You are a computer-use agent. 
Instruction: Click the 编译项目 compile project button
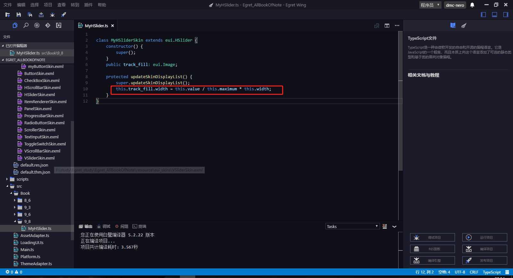[485, 249]
